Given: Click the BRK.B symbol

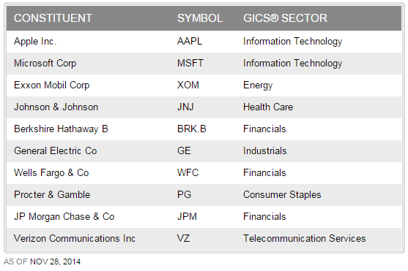Looking at the screenshot, I should click(192, 129).
